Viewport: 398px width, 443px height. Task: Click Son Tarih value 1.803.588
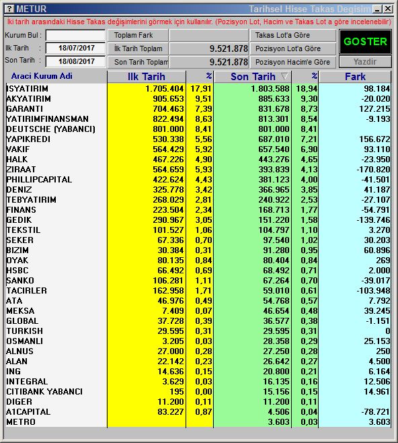tap(270, 89)
